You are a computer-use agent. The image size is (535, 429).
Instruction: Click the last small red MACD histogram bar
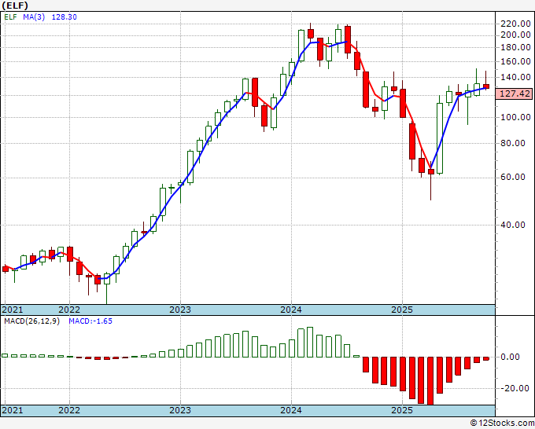click(x=486, y=358)
